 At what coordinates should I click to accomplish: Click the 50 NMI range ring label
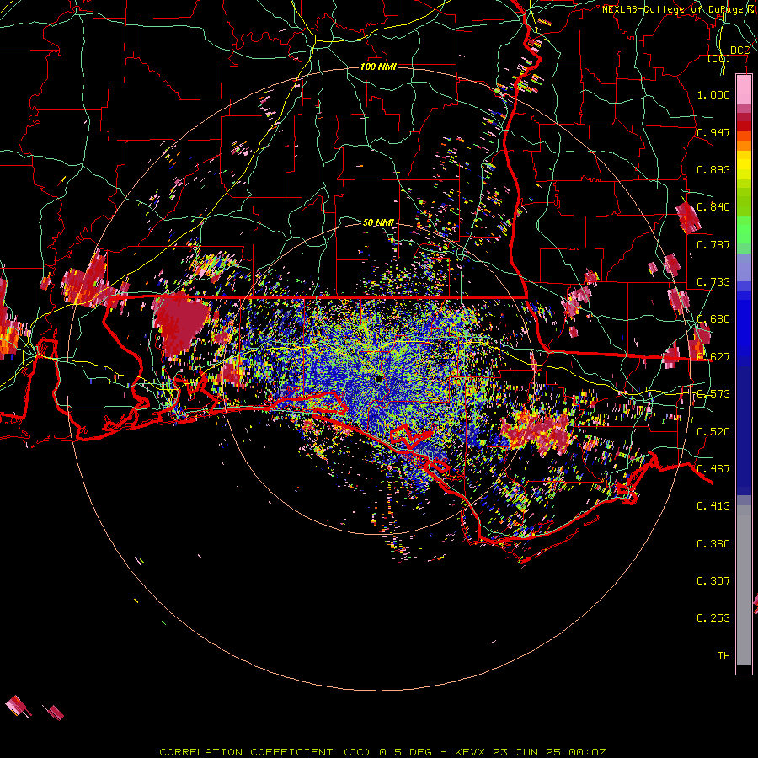(378, 222)
